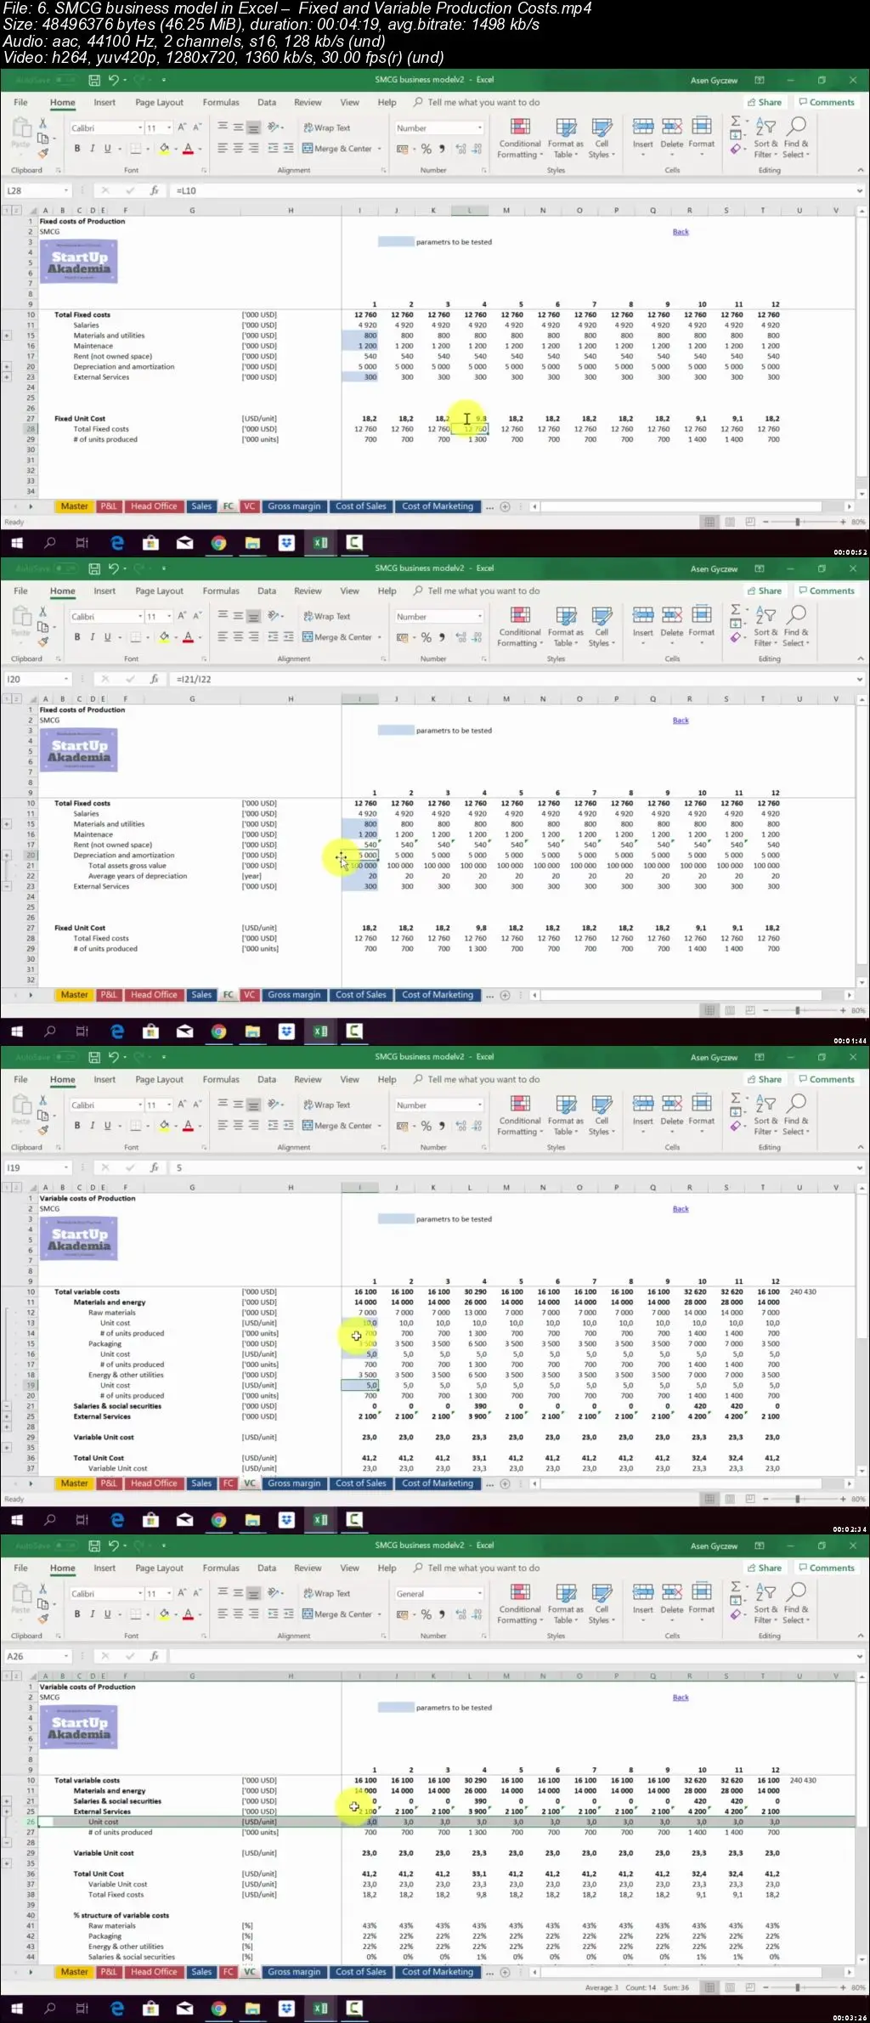
Task: Click Increase Indent icon in the I19 frame
Action: pos(288,1125)
